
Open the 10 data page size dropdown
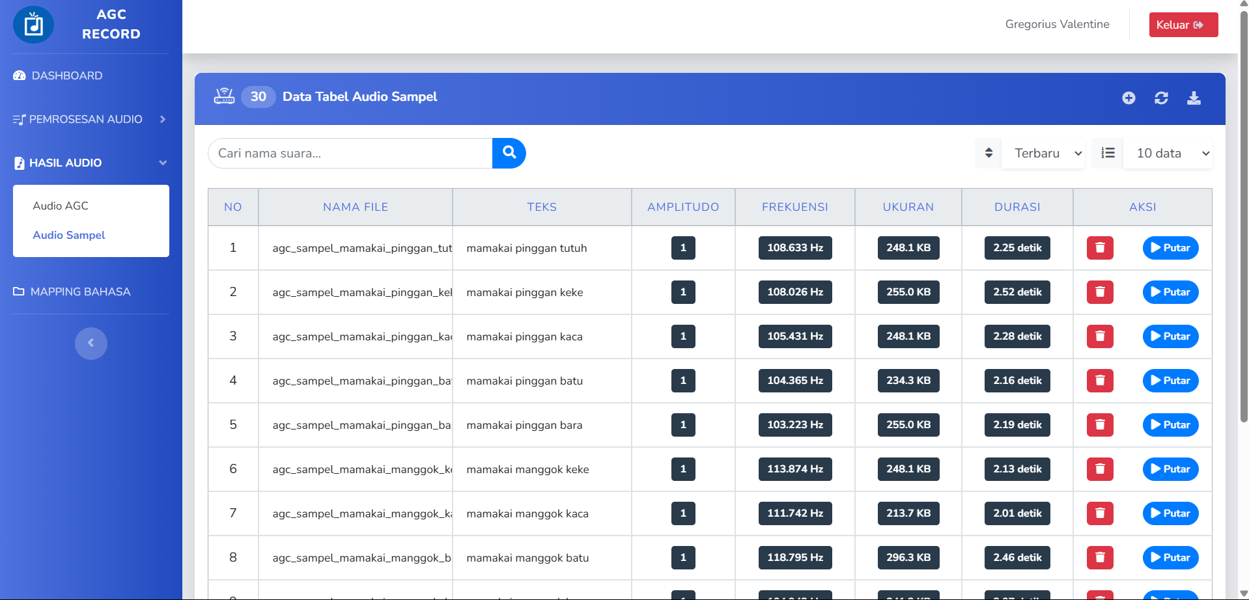click(x=1168, y=153)
